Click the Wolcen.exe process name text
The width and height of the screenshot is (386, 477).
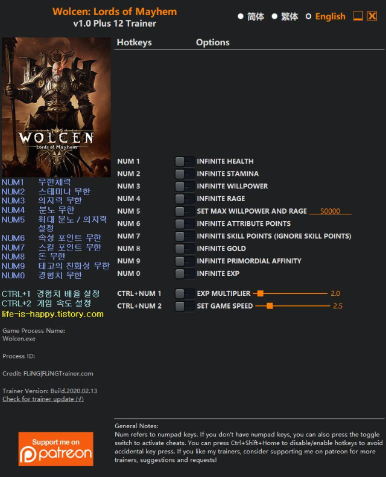19,339
